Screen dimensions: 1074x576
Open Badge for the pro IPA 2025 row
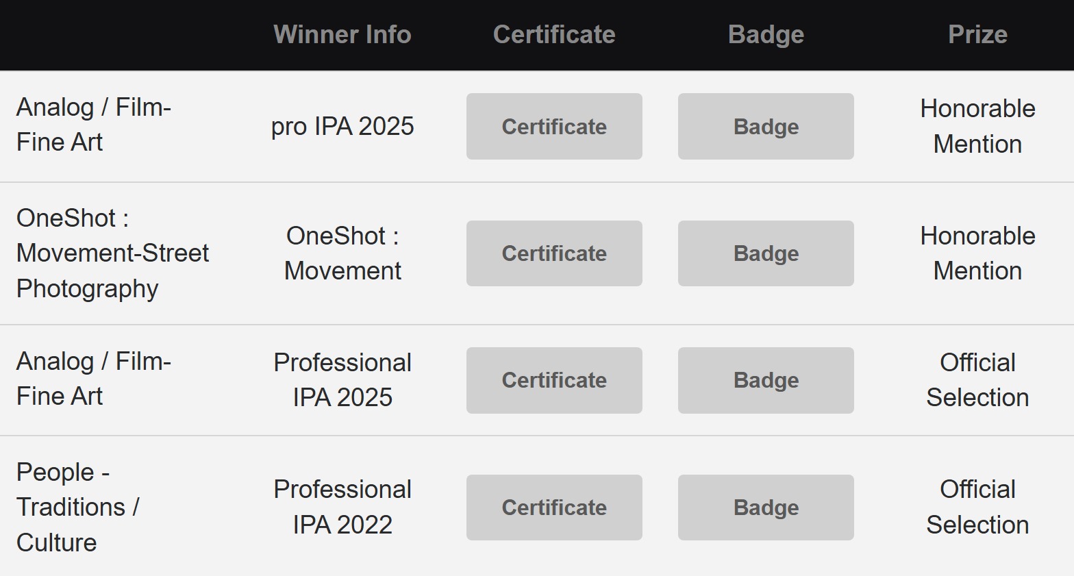(x=766, y=127)
